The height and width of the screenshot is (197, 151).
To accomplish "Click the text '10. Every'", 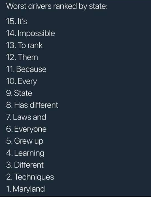I will (x=22, y=81).
